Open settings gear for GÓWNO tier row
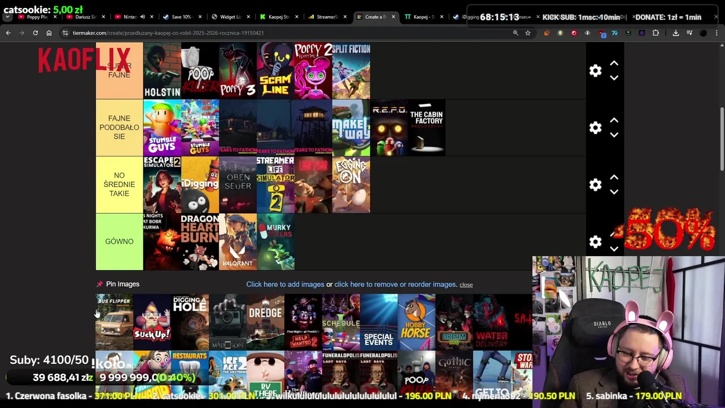The width and height of the screenshot is (725, 408). (x=595, y=242)
